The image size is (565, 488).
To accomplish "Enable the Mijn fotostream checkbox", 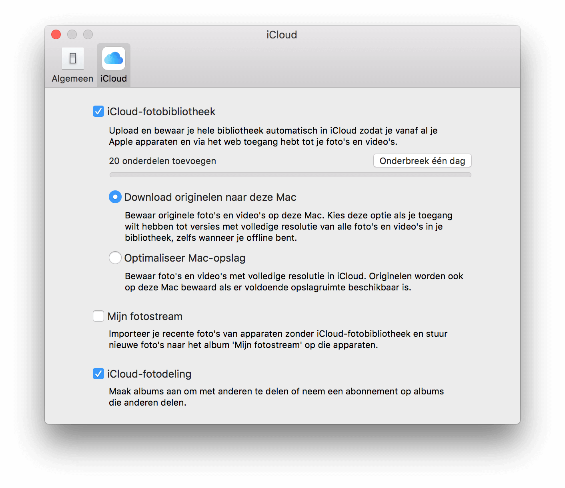I will click(x=98, y=316).
